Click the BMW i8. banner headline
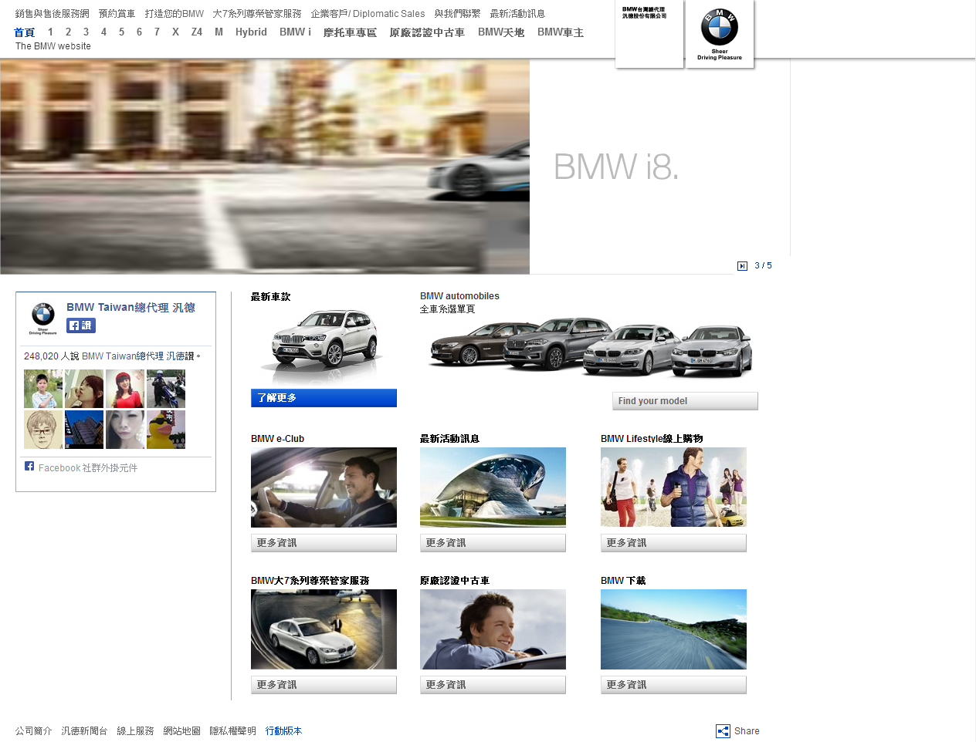 coord(616,167)
